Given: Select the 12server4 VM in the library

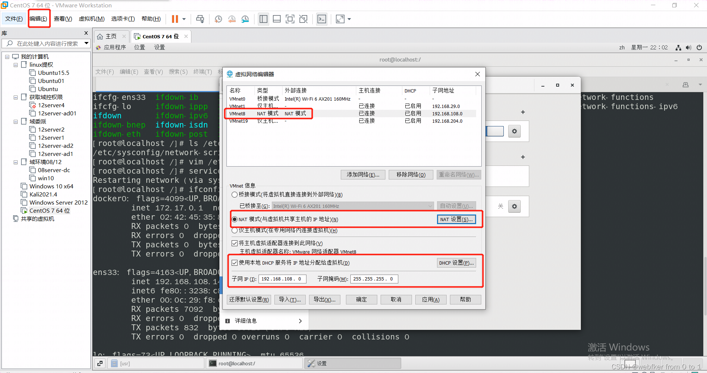Looking at the screenshot, I should tap(51, 105).
